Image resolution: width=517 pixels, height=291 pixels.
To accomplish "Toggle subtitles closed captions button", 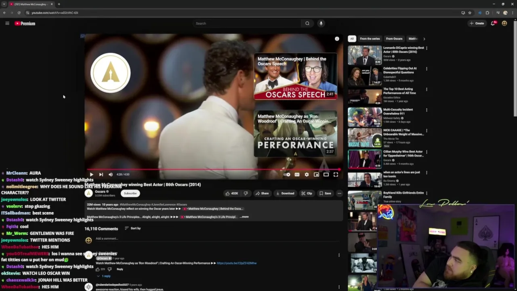I will click(297, 175).
